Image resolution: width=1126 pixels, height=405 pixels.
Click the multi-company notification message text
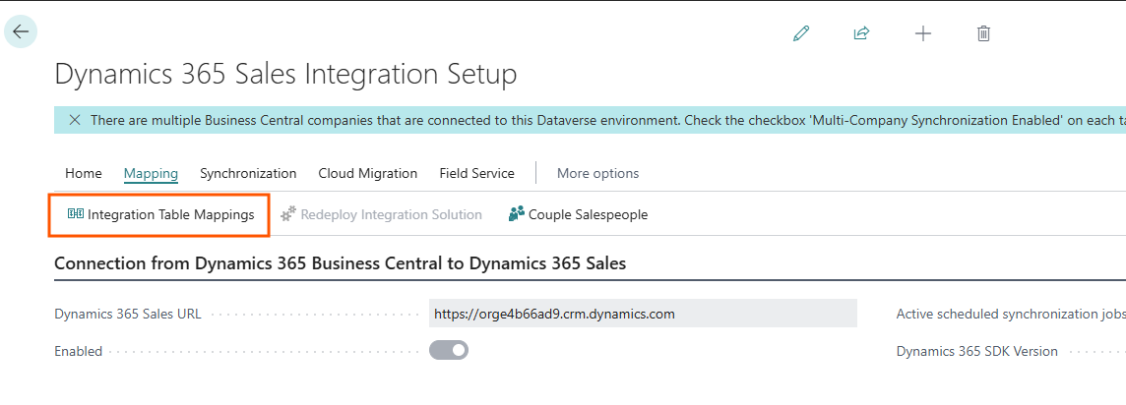[x=607, y=120]
